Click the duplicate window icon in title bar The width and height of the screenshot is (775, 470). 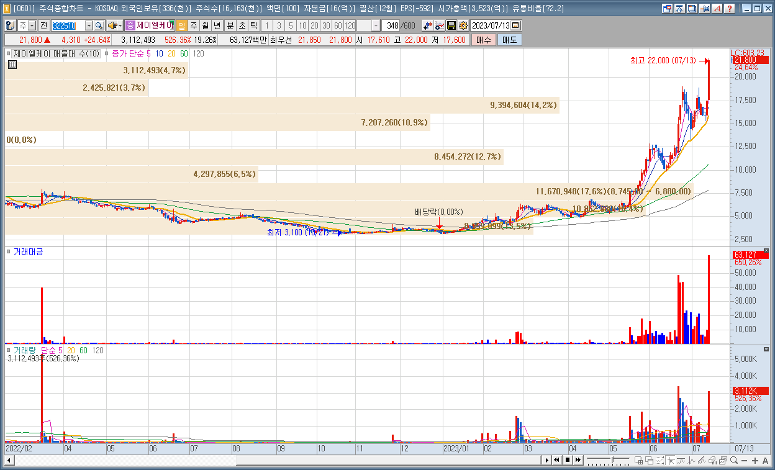(x=691, y=9)
